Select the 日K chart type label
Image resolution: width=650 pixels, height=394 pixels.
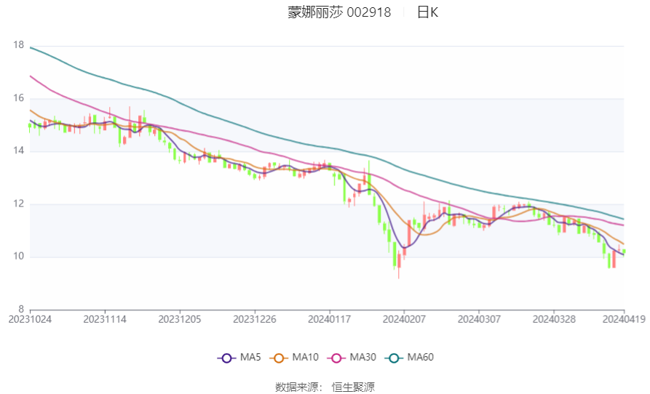[427, 12]
